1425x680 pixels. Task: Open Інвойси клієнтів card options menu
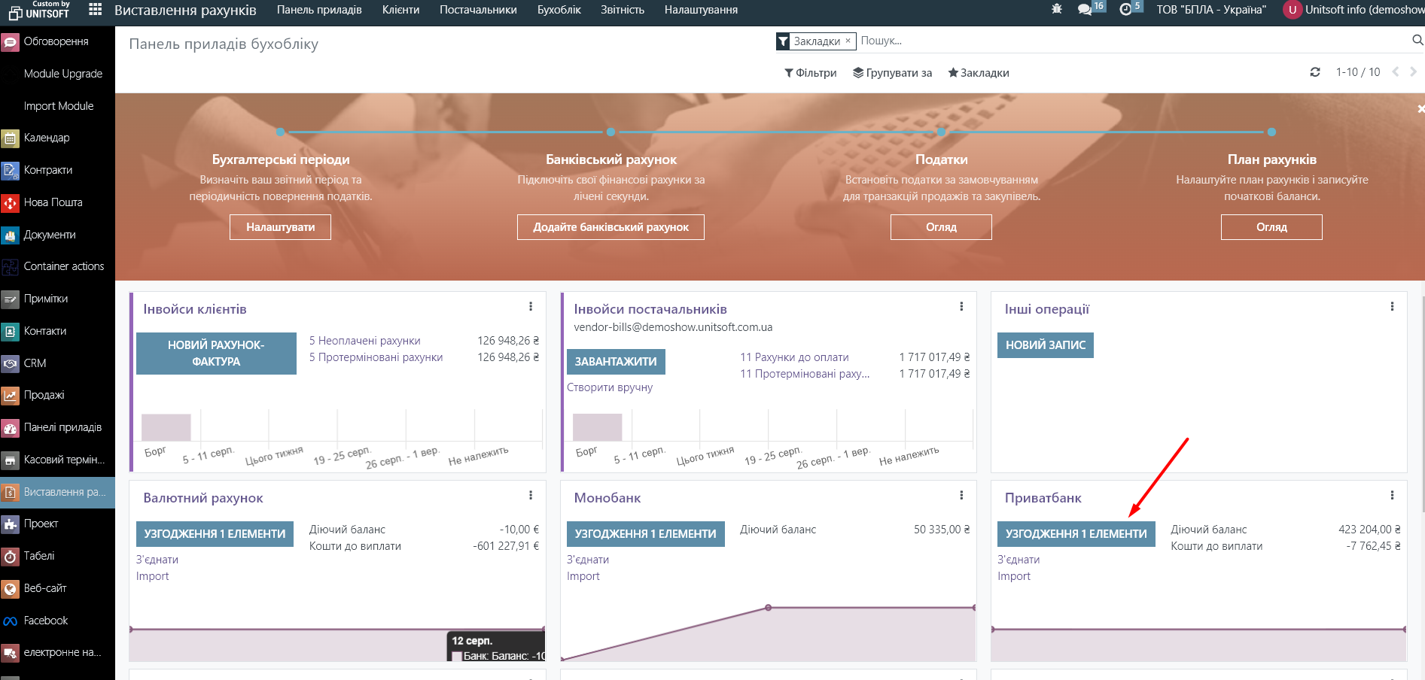pyautogui.click(x=531, y=307)
